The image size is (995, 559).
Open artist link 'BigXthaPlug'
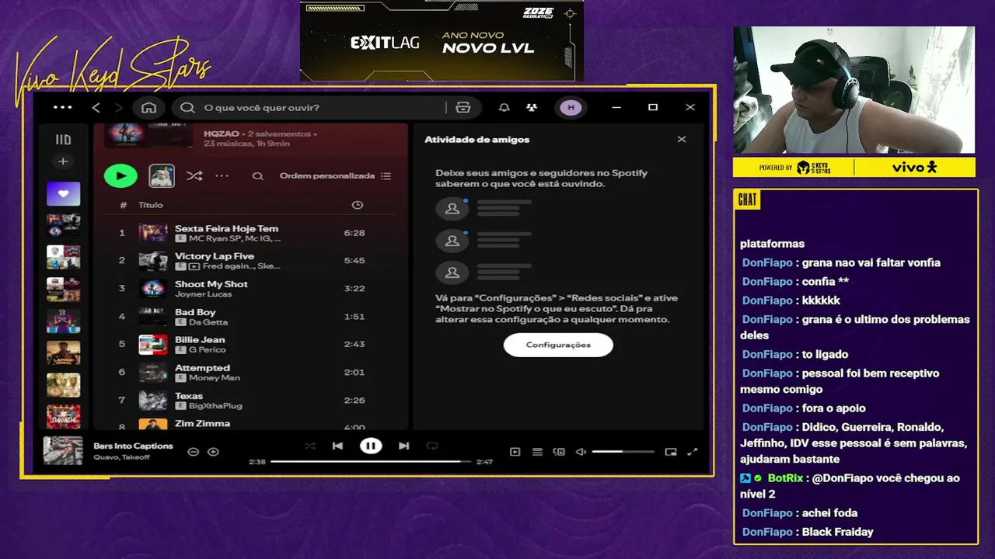click(x=215, y=406)
